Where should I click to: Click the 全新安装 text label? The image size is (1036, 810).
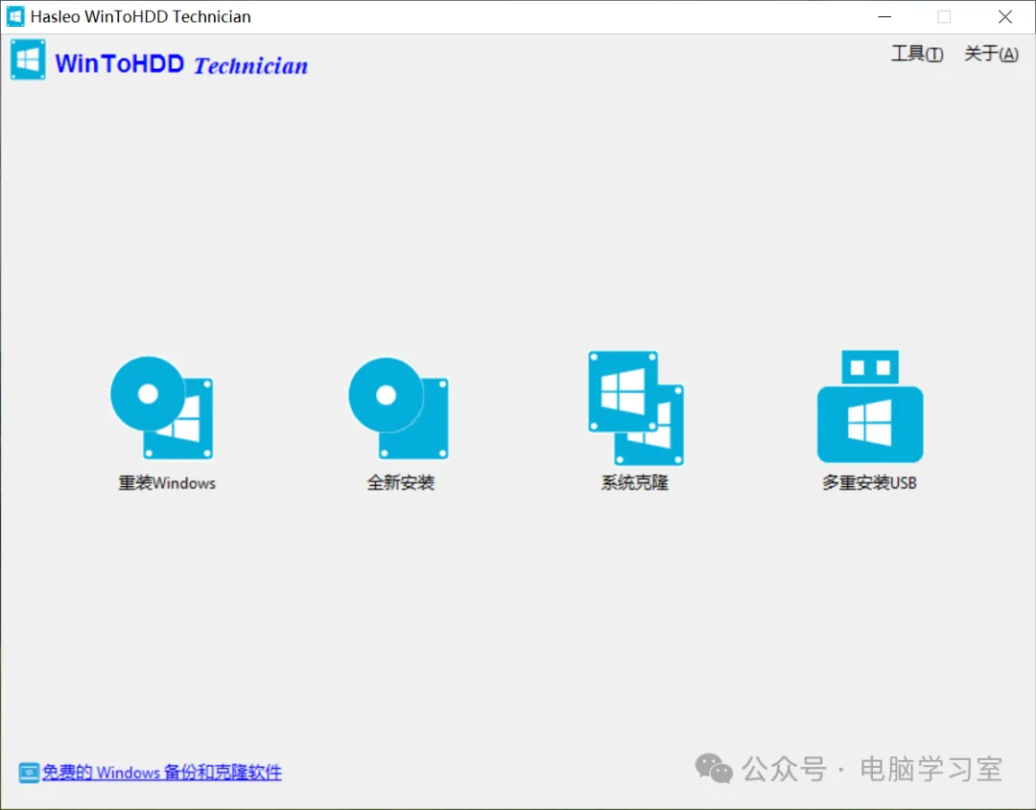click(x=400, y=483)
